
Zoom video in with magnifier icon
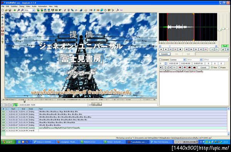coord(18,10)
